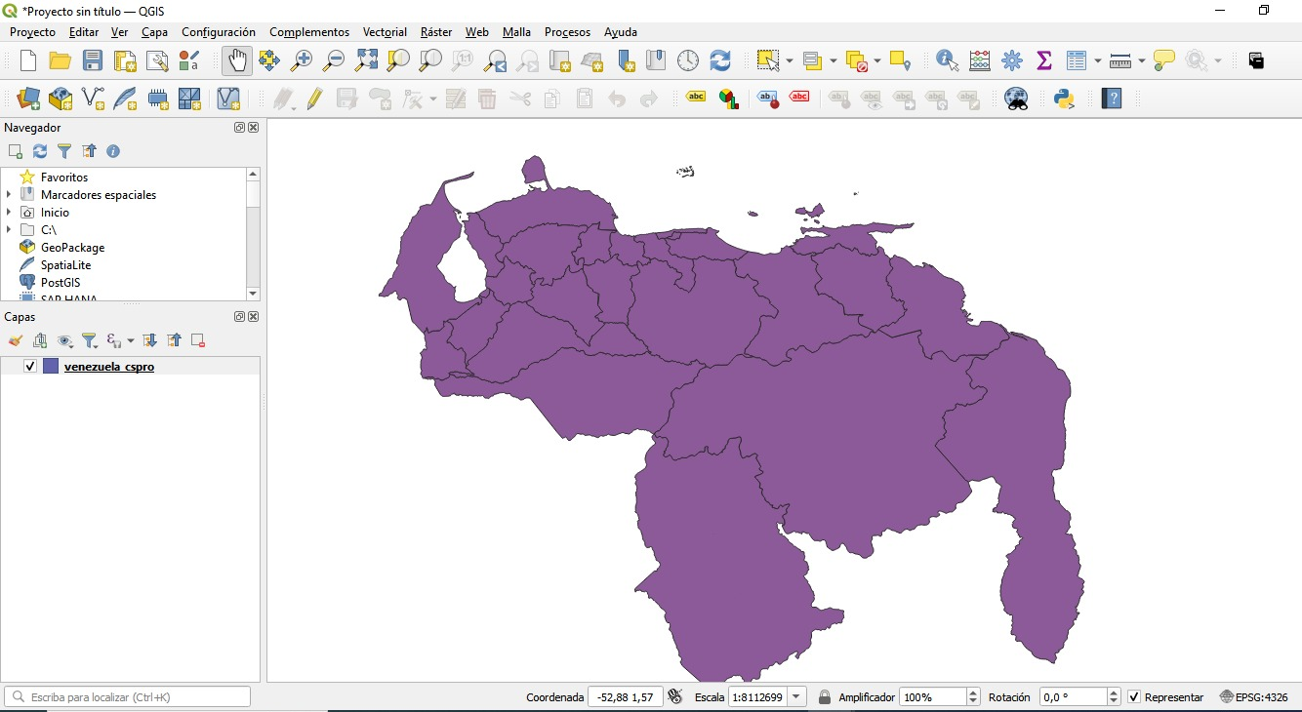
Task: Open the filter legend by expression dropdown
Action: pos(131,340)
